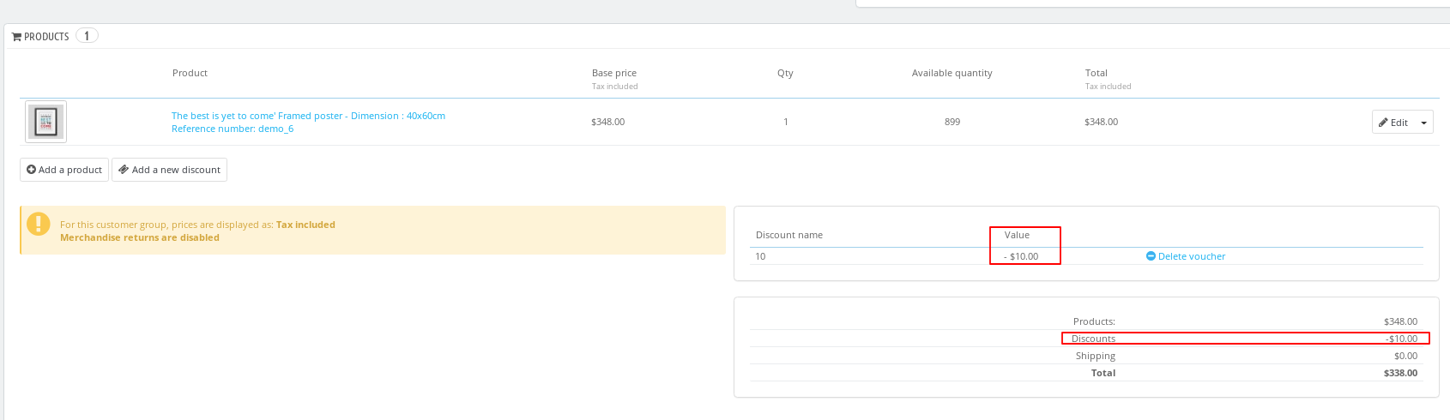The image size is (1450, 420).
Task: Click Add a product button
Action: click(64, 170)
